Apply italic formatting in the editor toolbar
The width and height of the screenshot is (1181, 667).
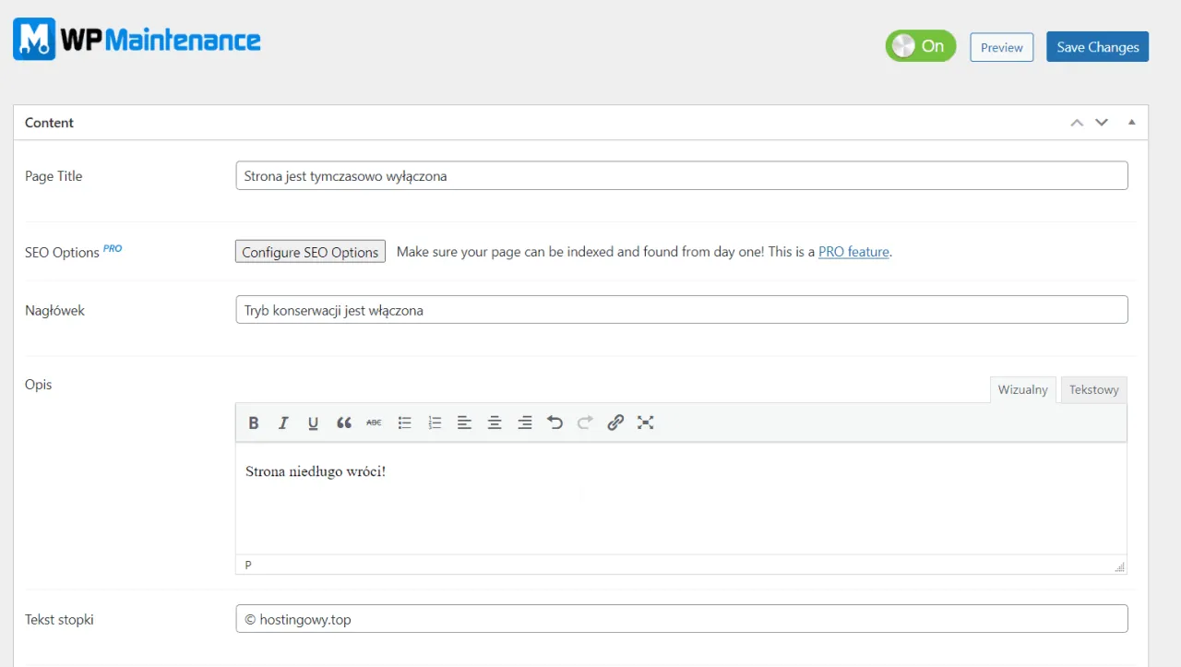(x=283, y=423)
